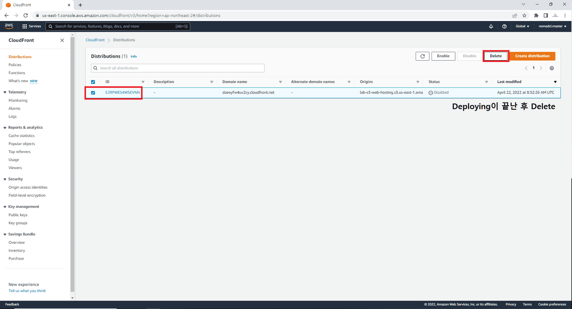Image resolution: width=572 pixels, height=309 pixels.
Task: Open the notifications bell icon
Action: [491, 26]
